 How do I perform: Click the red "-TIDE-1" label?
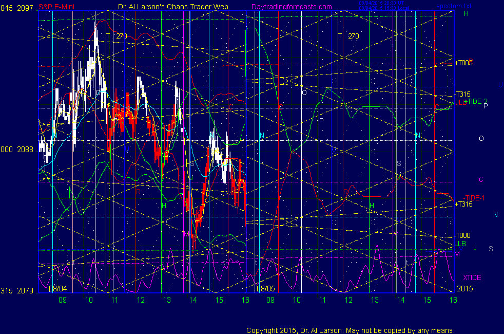474,198
